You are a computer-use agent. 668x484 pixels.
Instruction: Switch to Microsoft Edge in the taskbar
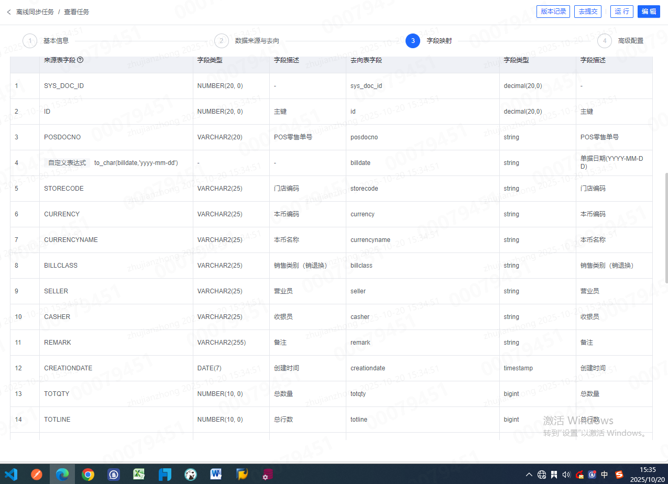click(62, 475)
